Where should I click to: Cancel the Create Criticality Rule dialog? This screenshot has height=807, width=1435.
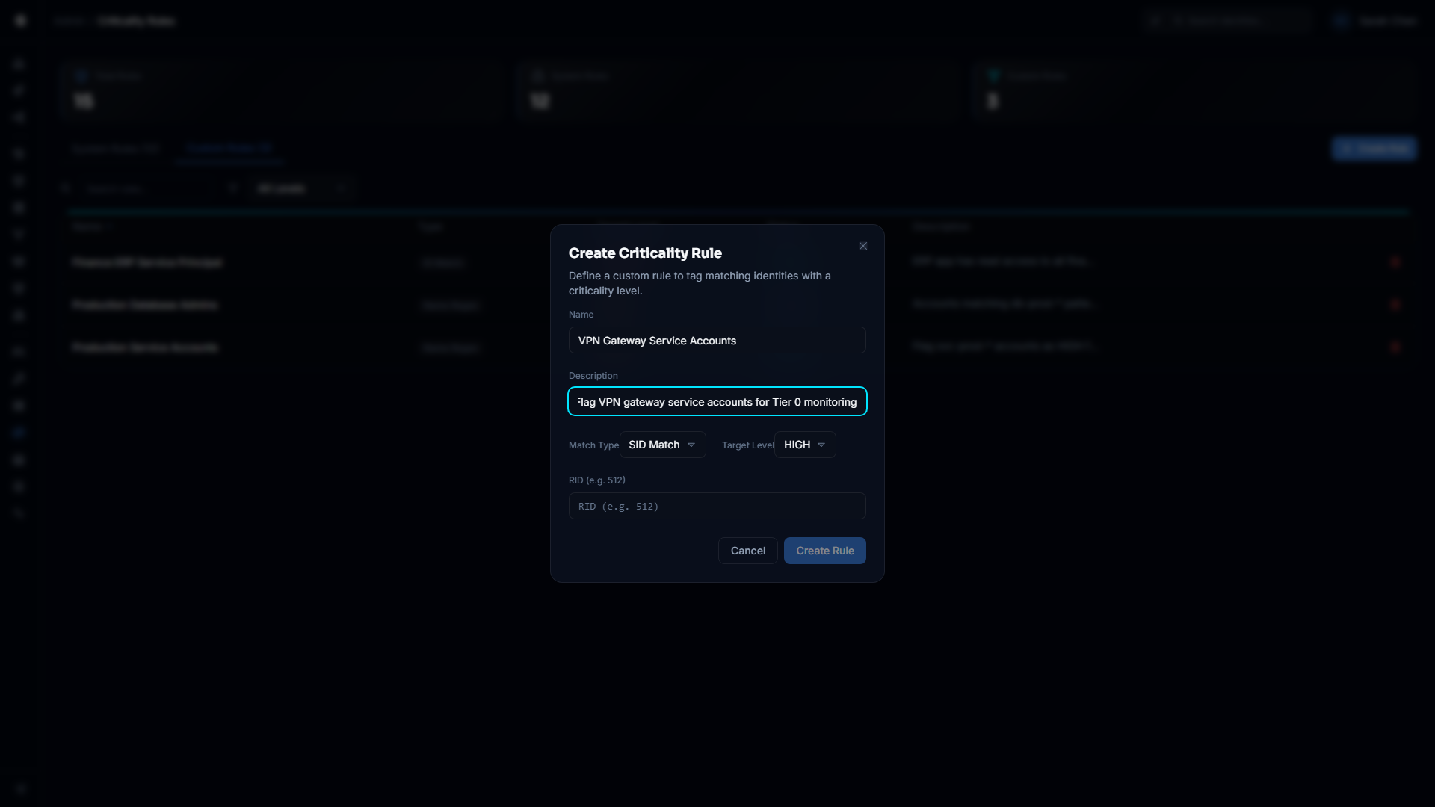(x=747, y=551)
